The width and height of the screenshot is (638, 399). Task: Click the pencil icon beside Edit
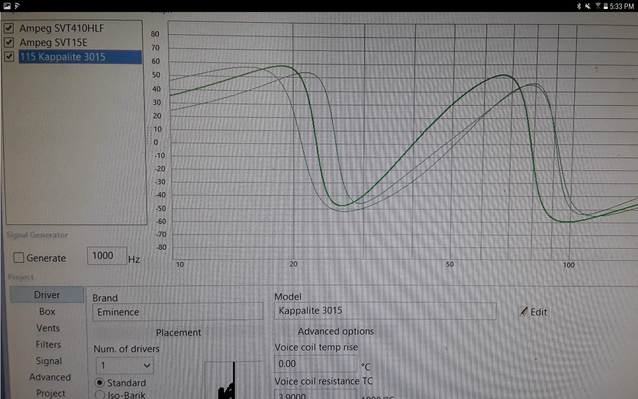[x=523, y=312]
